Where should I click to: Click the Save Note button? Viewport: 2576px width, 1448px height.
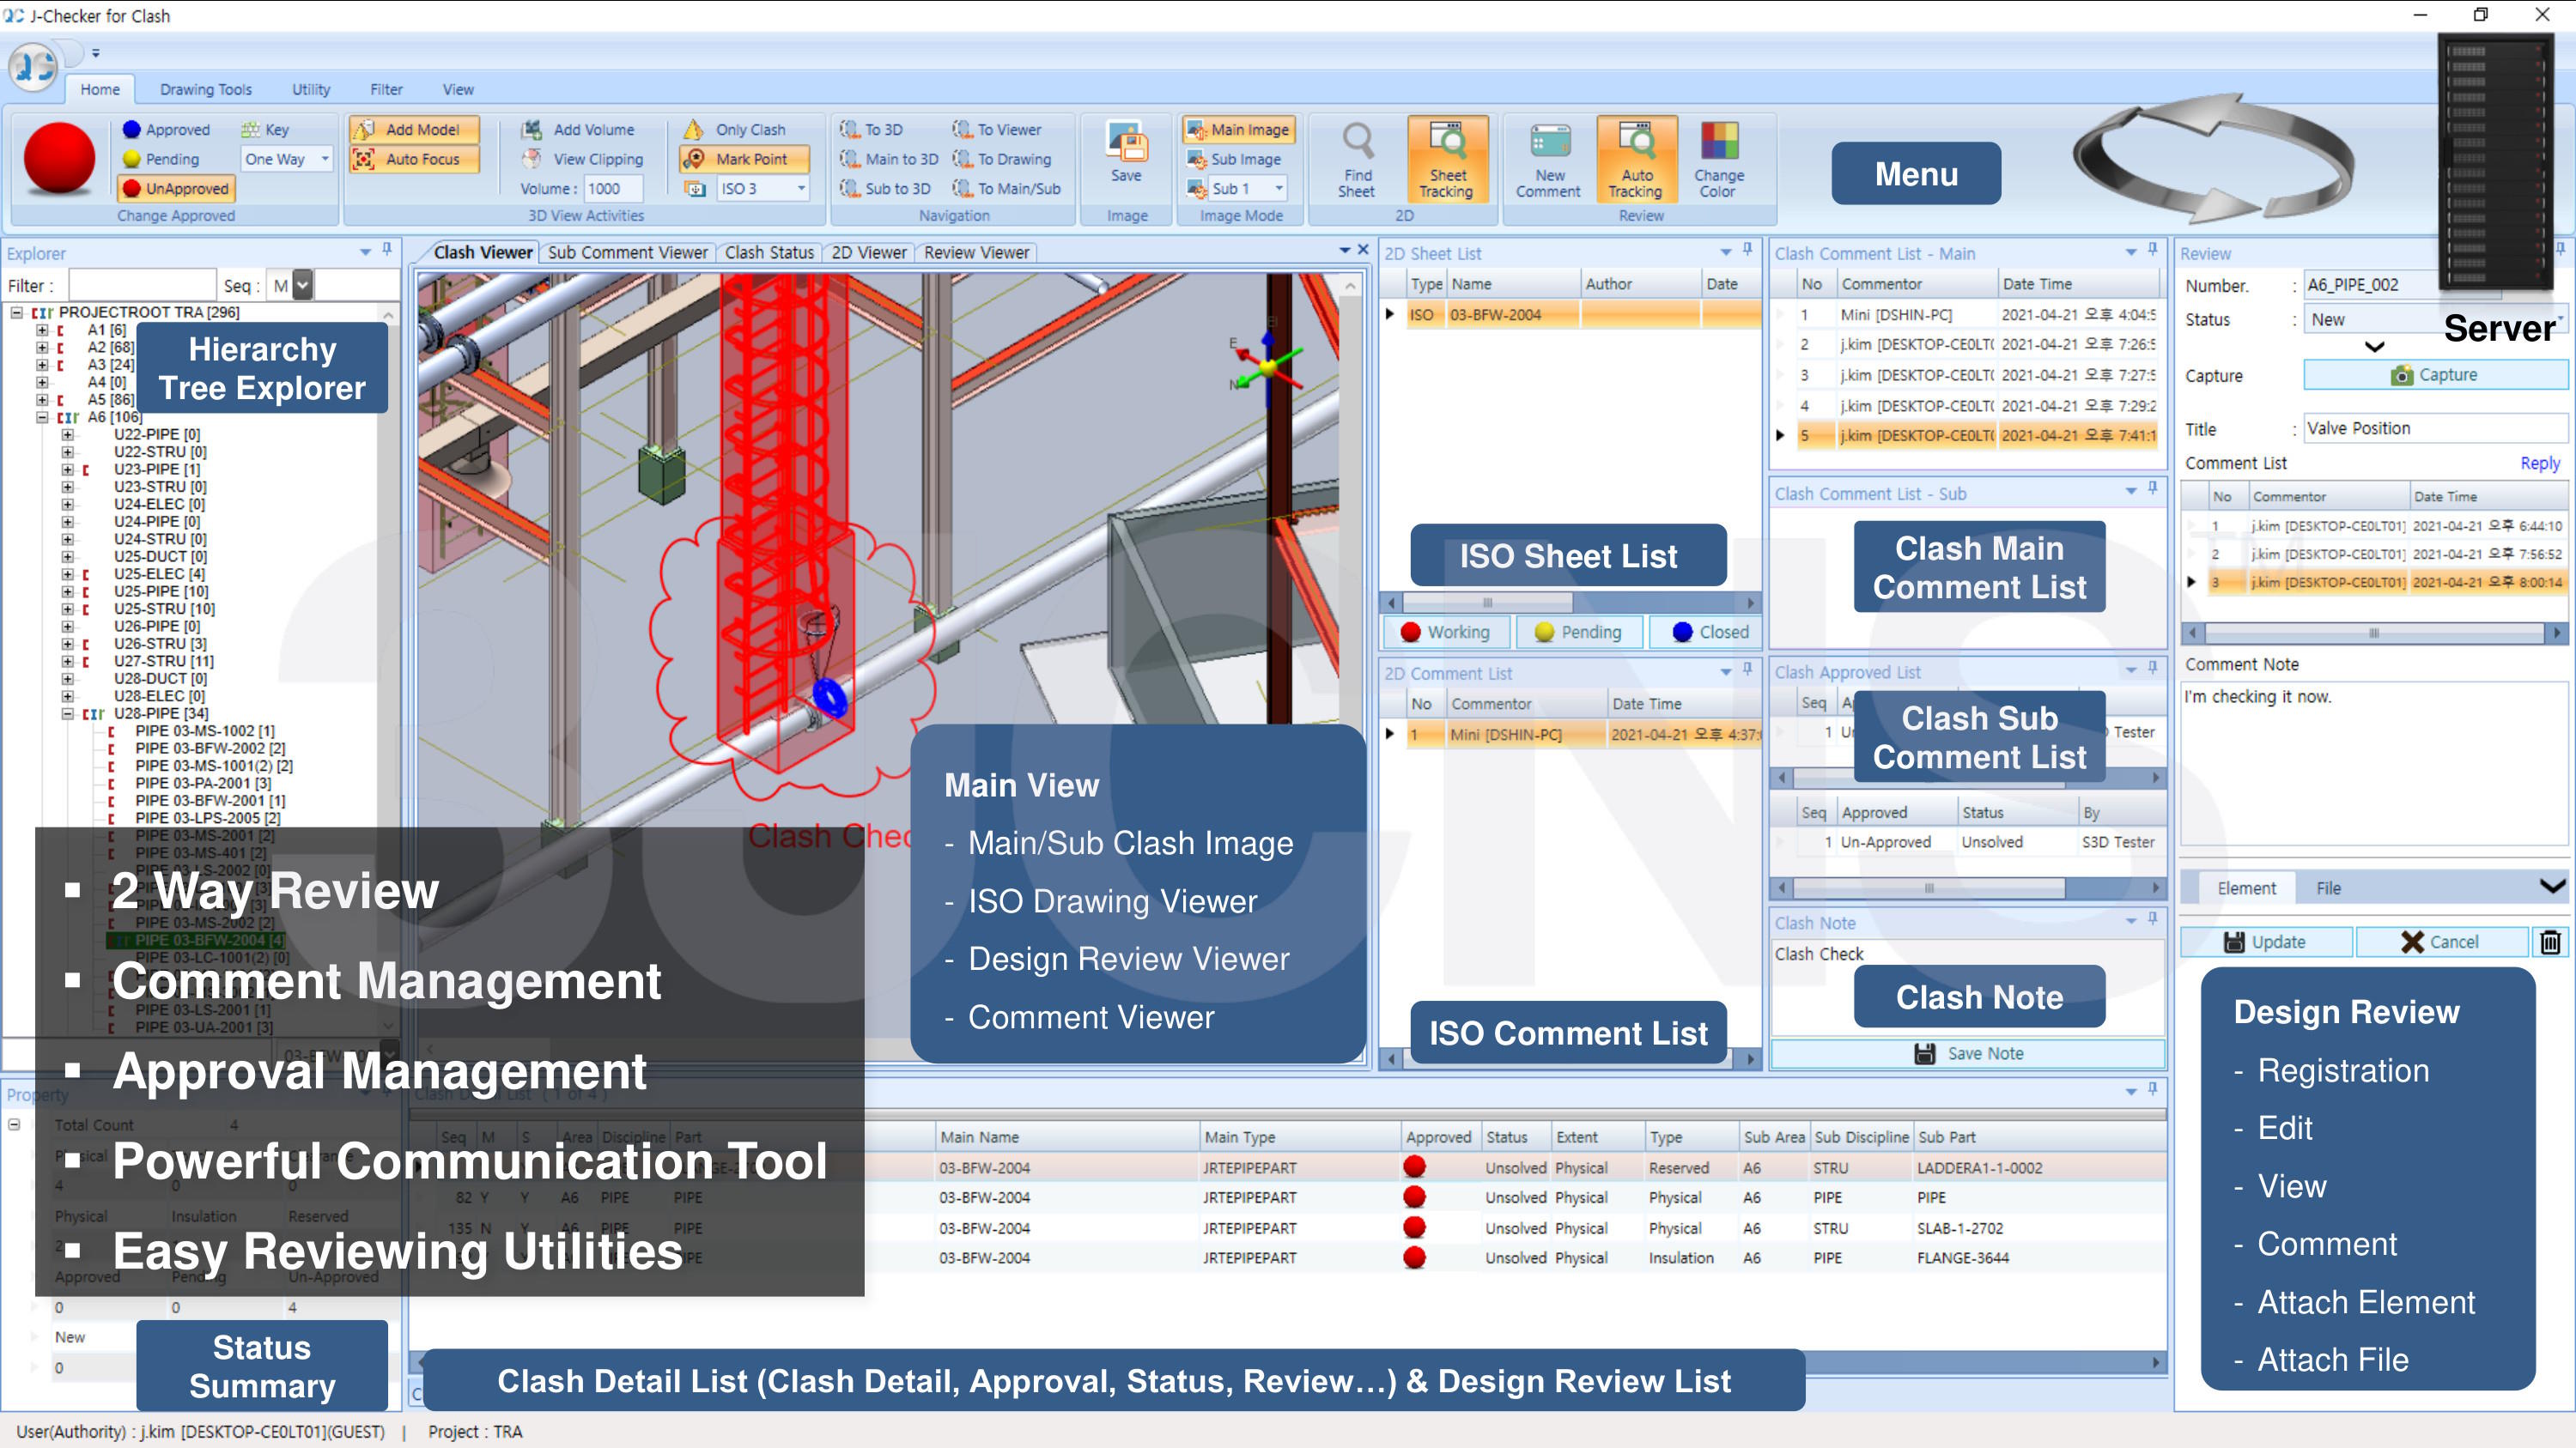1968,1053
